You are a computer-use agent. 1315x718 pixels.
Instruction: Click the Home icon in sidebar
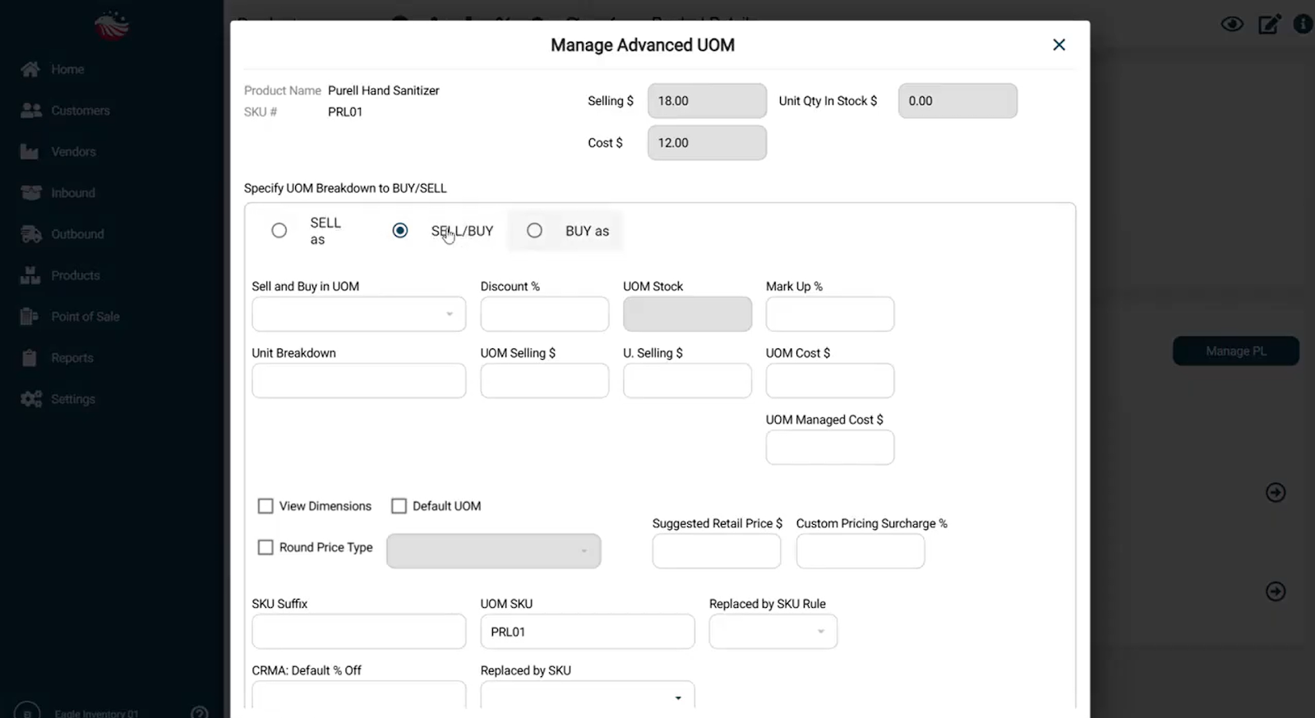30,69
